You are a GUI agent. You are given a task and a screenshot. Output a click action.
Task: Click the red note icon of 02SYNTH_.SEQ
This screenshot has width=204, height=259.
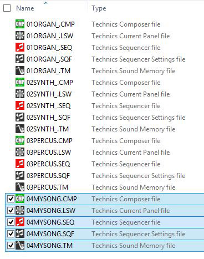click(x=20, y=105)
